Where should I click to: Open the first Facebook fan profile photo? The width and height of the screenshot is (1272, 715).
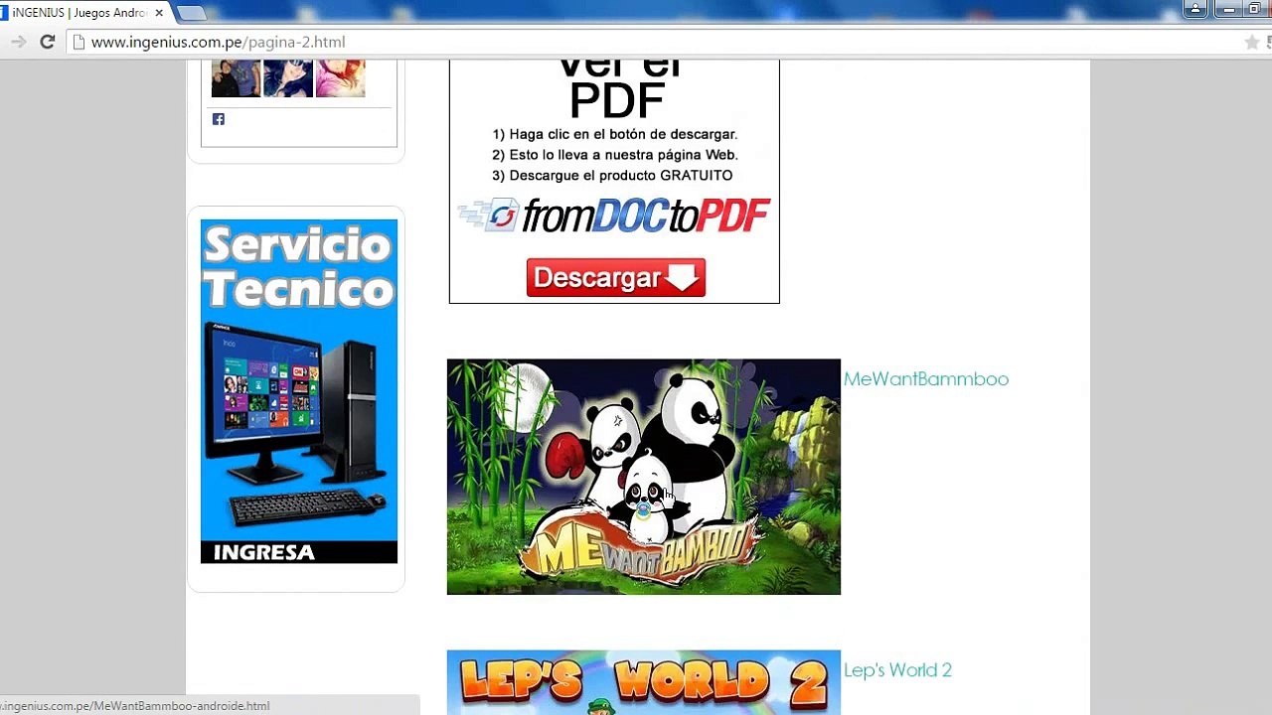(x=236, y=78)
